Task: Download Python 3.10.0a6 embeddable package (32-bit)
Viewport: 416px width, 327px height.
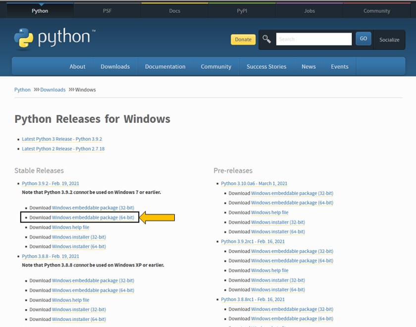Action: tap(292, 193)
